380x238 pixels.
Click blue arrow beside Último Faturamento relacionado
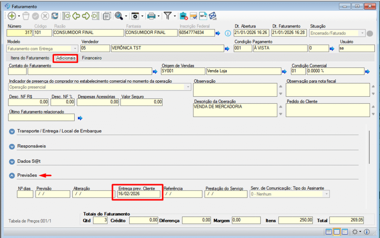click(80, 118)
